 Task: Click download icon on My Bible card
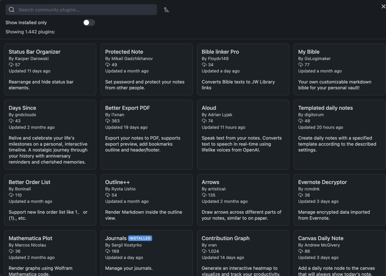(x=301, y=65)
